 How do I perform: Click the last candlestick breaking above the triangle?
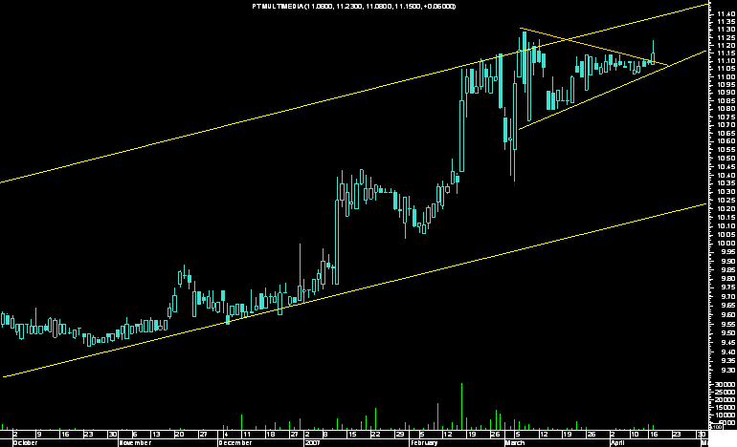(653, 53)
